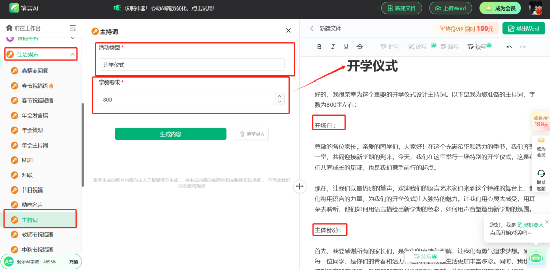
Task: Open the 新建文件 button in header
Action: [402, 8]
